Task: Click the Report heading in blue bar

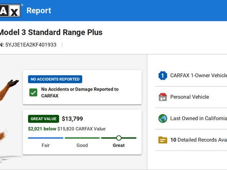Action: [x=39, y=11]
